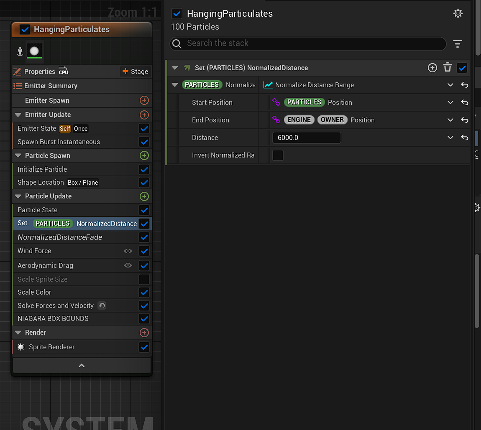
Task: Select the sprite renderer thumbnail
Action: (x=34, y=51)
